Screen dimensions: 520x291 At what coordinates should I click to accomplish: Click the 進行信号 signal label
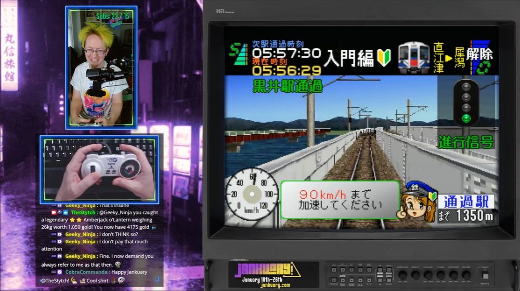point(465,142)
